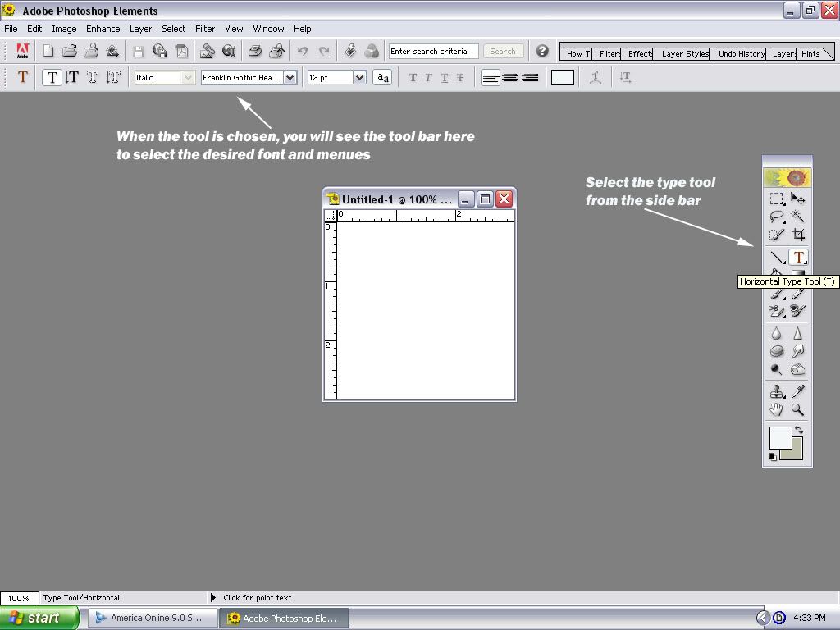Click the Save floppy disk icon
Image resolution: width=840 pixels, height=630 pixels.
click(x=139, y=52)
